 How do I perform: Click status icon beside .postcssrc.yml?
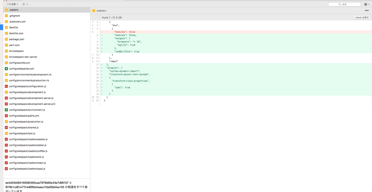[x=7, y=21]
